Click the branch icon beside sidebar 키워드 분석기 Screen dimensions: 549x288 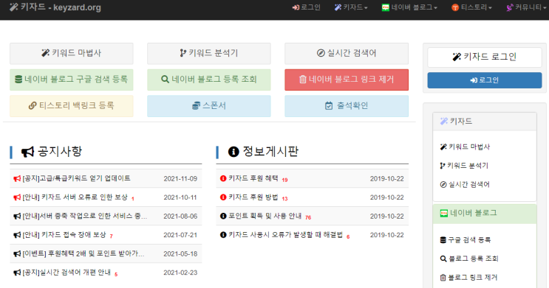(x=443, y=166)
